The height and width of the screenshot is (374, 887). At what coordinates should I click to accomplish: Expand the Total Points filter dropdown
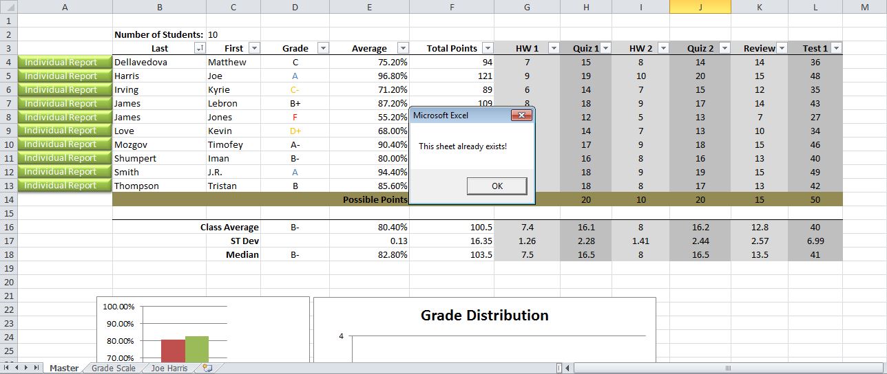pos(487,48)
